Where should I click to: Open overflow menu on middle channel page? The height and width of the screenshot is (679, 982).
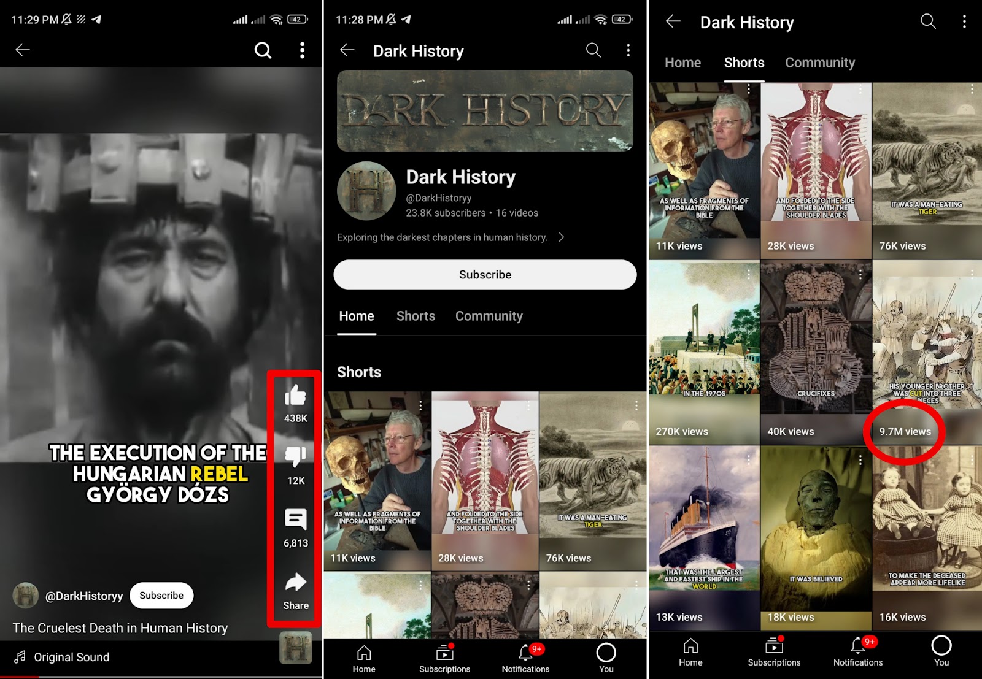[628, 50]
